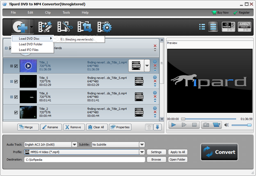Click Title_2 MPEG4 profile icon

[139, 112]
